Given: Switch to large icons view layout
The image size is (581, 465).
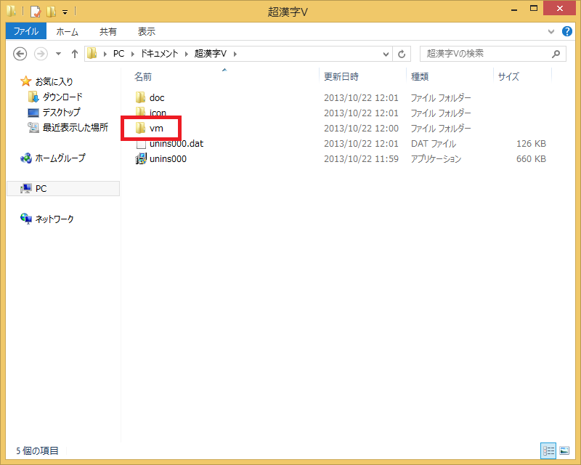Looking at the screenshot, I should (564, 450).
